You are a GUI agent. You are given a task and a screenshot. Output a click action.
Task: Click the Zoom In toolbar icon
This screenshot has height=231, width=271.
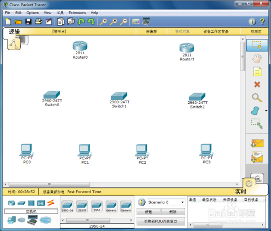[x=103, y=21]
